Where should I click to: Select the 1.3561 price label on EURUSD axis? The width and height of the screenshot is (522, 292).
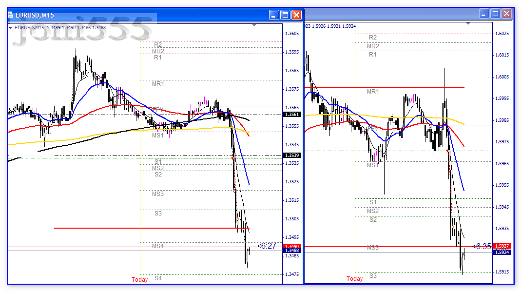pos(292,114)
